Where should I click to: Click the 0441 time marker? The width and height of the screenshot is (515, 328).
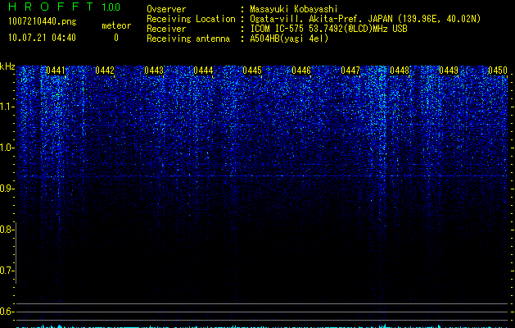[x=56, y=71]
